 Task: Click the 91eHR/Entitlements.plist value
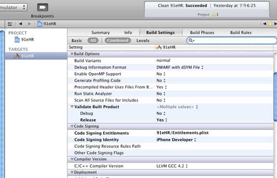[182, 133]
